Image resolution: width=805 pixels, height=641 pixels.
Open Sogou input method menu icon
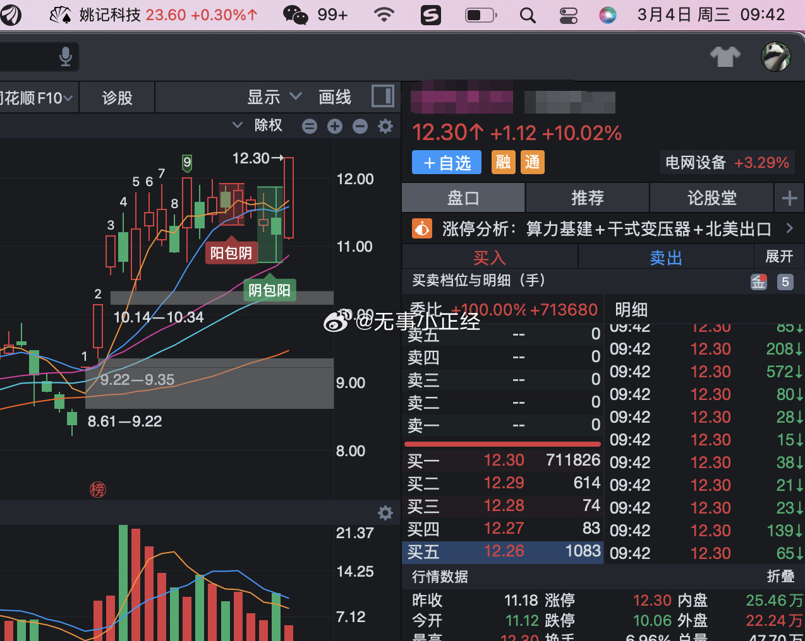pyautogui.click(x=430, y=15)
